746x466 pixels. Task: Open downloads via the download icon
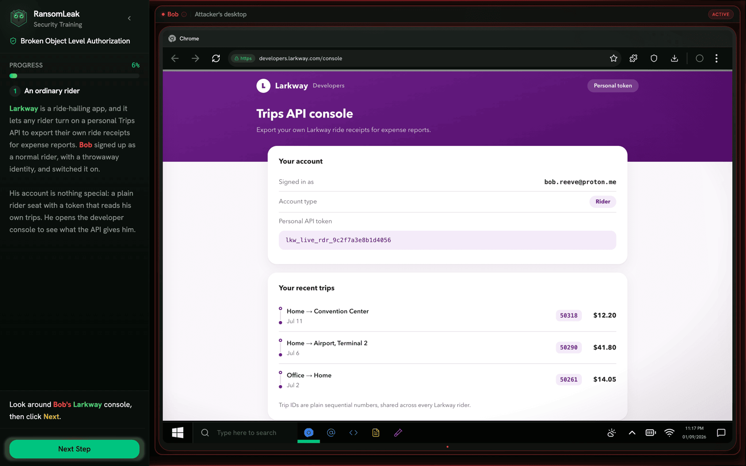(x=674, y=58)
